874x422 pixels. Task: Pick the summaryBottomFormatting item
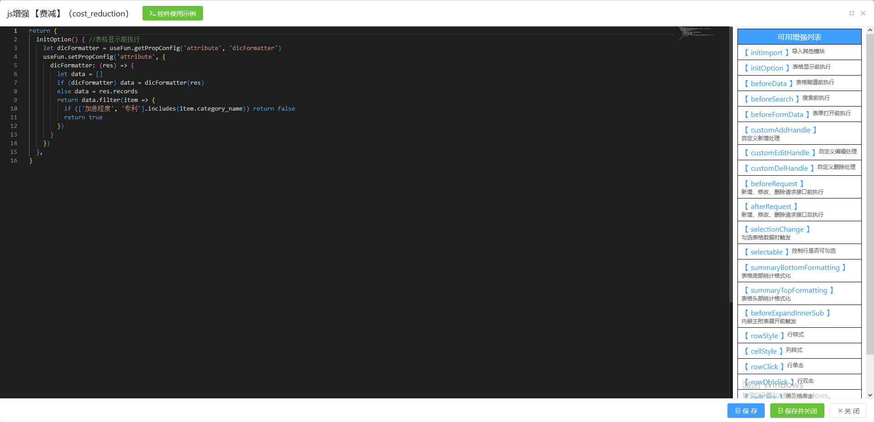(x=795, y=268)
